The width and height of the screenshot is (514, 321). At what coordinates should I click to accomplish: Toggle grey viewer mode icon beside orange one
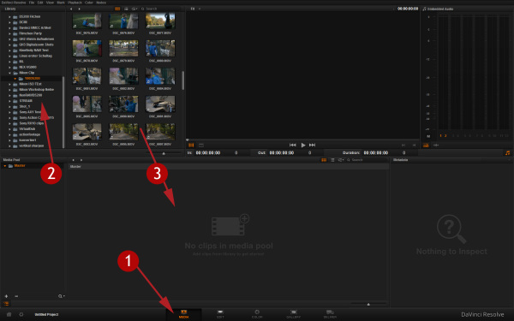point(201,146)
